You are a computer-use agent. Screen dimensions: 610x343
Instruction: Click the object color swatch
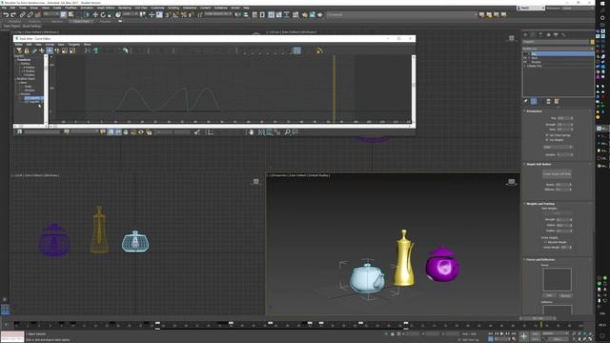click(593, 42)
